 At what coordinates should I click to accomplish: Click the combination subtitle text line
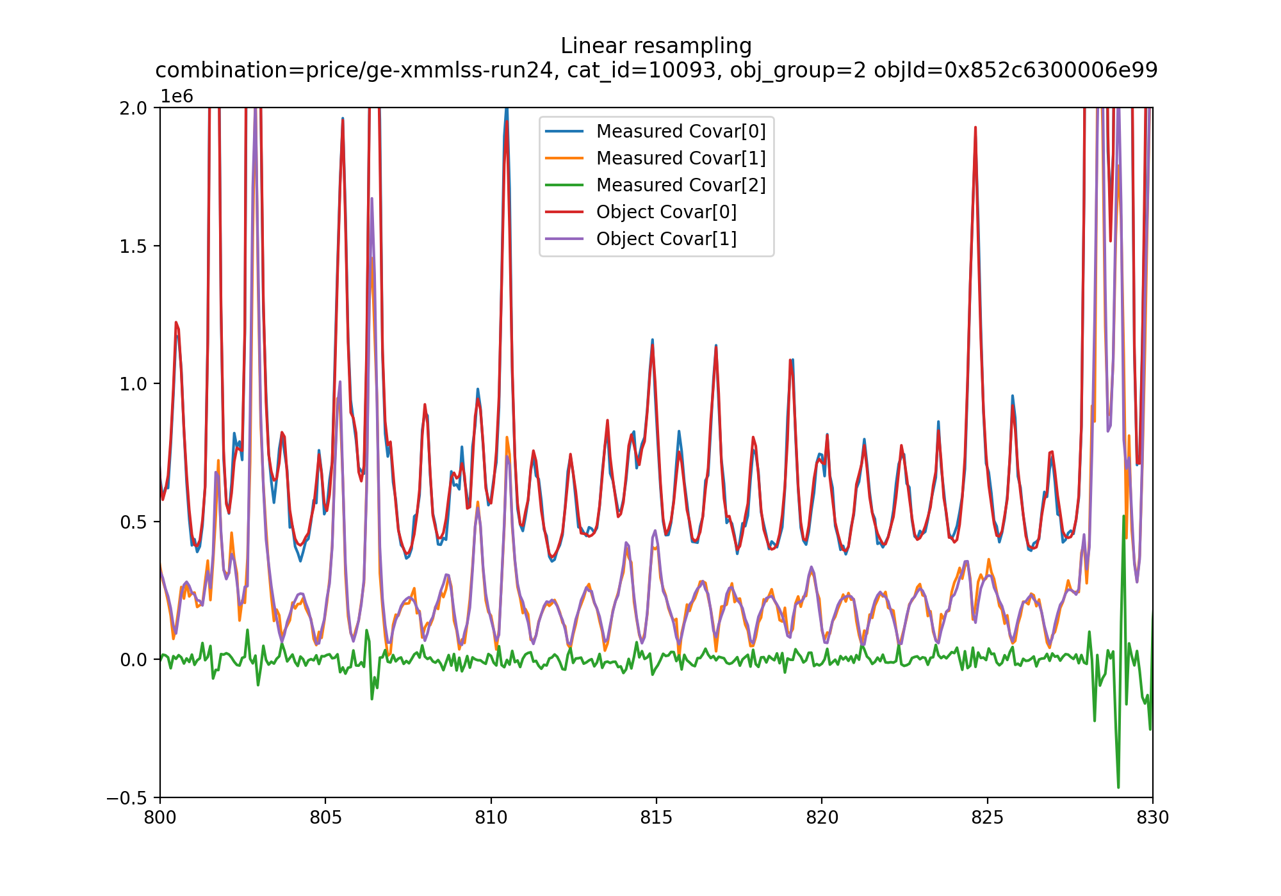(x=656, y=70)
